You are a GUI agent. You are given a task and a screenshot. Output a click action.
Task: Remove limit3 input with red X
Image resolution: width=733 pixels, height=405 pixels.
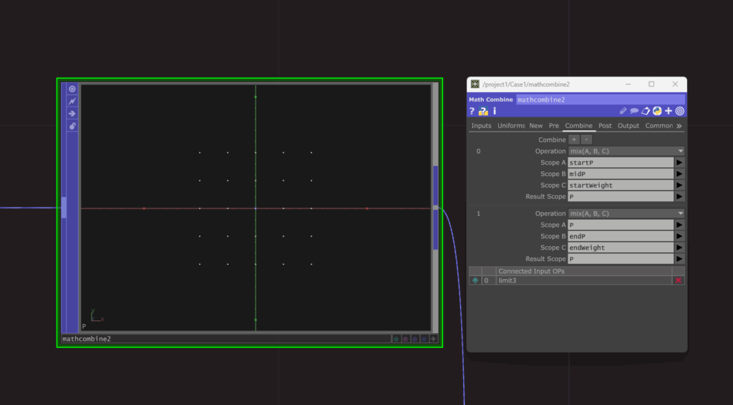click(678, 280)
